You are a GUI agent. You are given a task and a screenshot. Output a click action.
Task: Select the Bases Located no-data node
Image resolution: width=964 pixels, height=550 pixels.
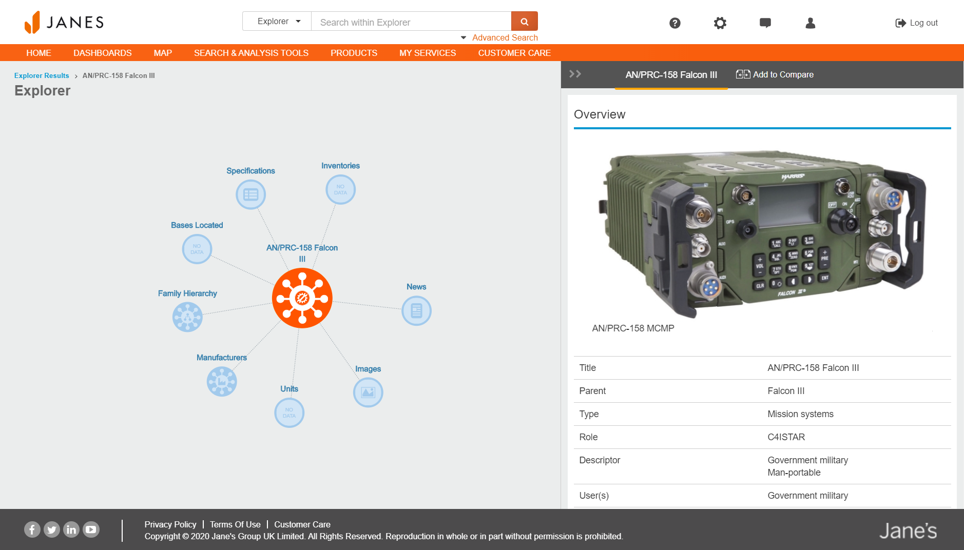coord(197,249)
